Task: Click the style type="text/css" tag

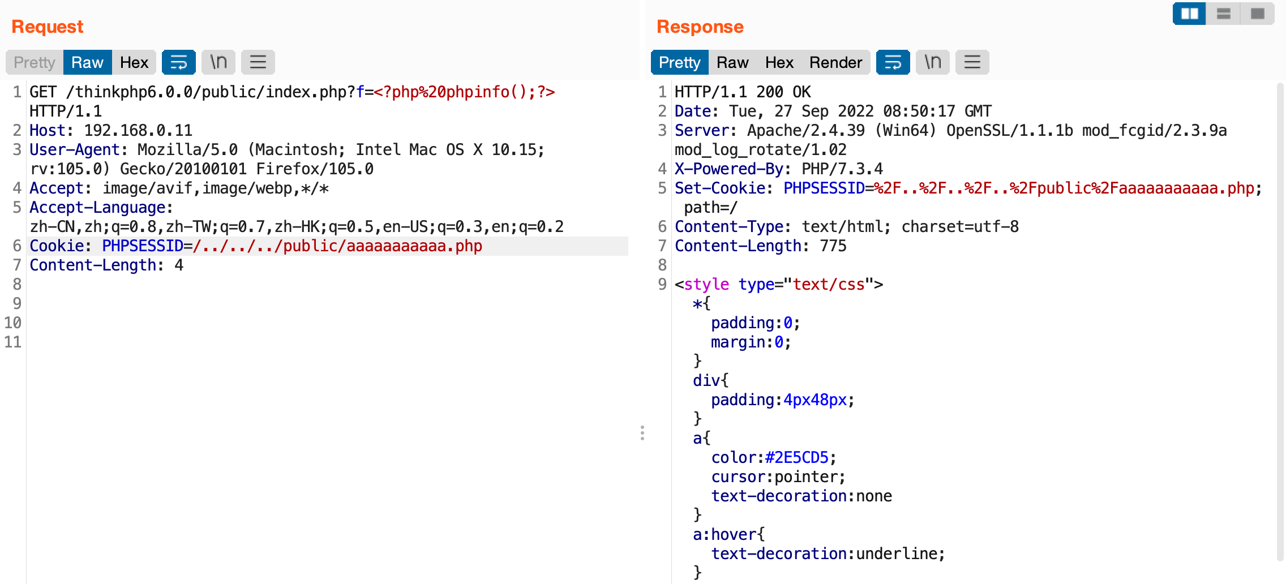Action: pyautogui.click(x=779, y=284)
